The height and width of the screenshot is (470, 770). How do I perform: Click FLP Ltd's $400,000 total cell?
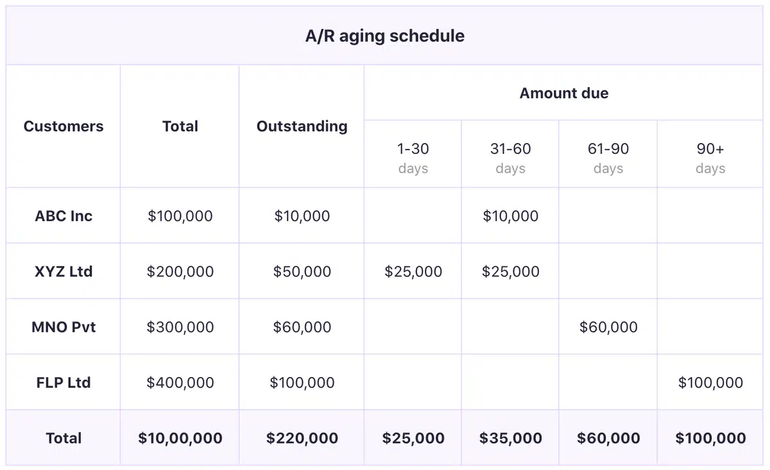(x=180, y=383)
